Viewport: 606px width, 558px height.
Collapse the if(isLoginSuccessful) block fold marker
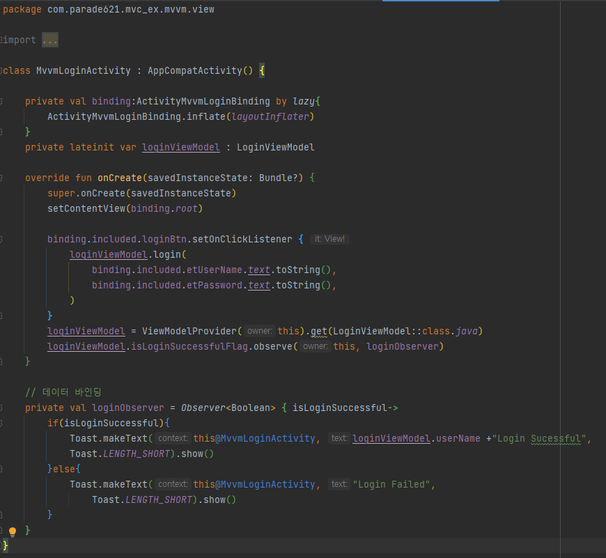tap(1, 423)
